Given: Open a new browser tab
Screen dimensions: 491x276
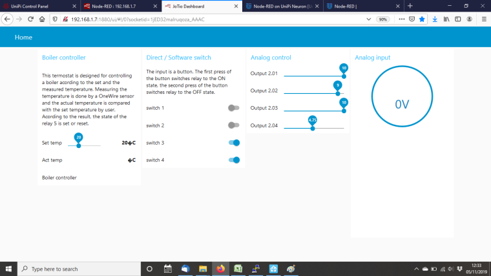Looking at the screenshot, I should pos(410,6).
